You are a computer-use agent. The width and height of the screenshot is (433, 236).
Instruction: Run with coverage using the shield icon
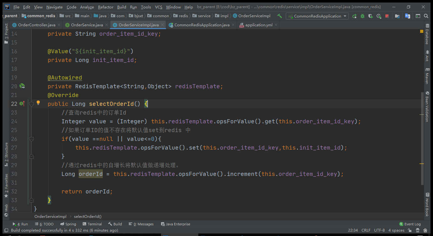(371, 16)
